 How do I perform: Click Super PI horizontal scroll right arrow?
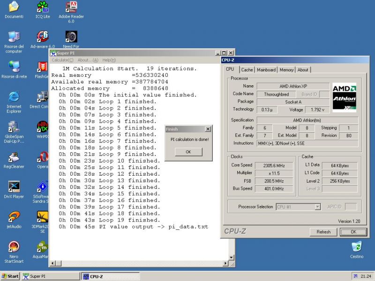(x=225, y=263)
